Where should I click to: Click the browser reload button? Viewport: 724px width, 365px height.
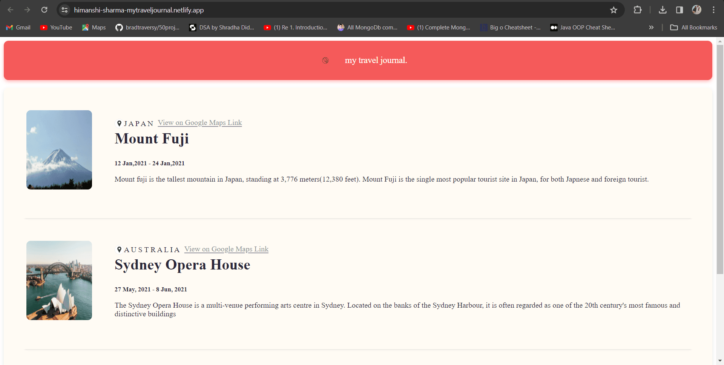tap(44, 10)
